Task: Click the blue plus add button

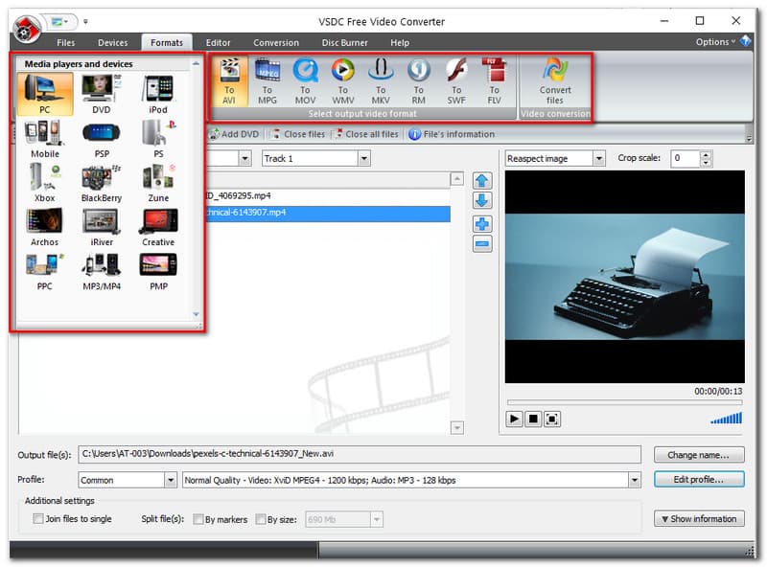Action: coord(482,224)
